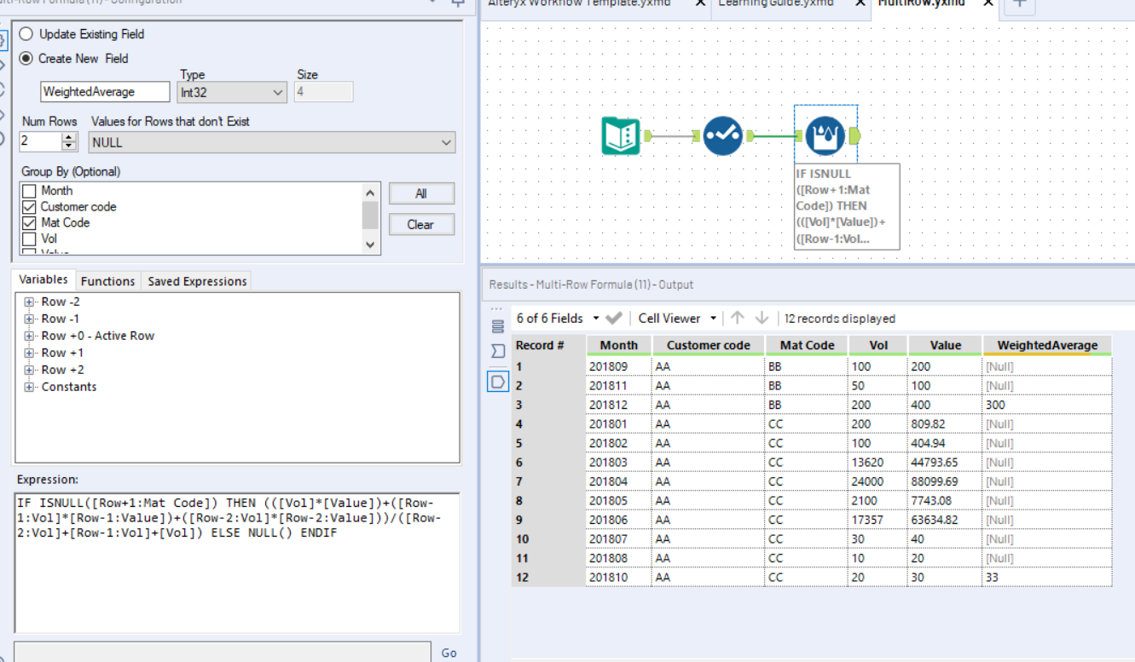Open the Input Data tool on the canvas
Viewport: 1135px width, 662px height.
tap(620, 135)
